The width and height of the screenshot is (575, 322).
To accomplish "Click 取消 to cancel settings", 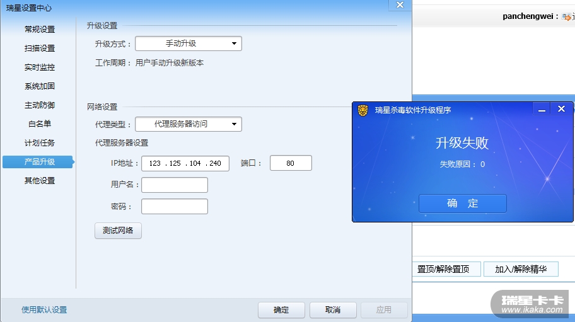I will pyautogui.click(x=333, y=310).
